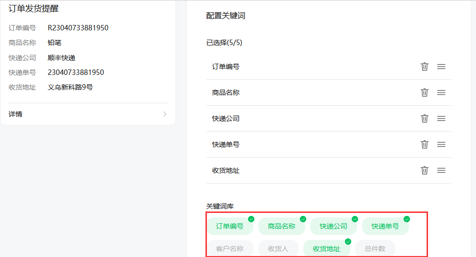Image resolution: width=476 pixels, height=257 pixels.
Task: Toggle the 快递单号 keyword tag
Action: (x=385, y=226)
